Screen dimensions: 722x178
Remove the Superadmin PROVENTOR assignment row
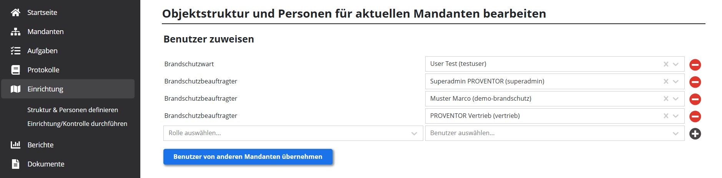(x=695, y=82)
